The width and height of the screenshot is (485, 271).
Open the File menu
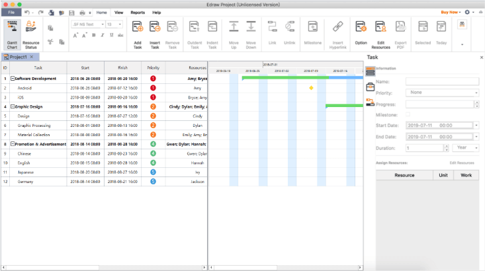point(11,13)
